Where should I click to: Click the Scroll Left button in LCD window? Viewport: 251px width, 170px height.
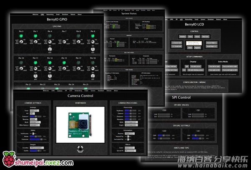(177, 46)
